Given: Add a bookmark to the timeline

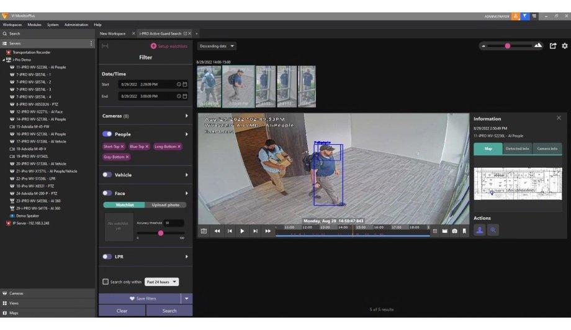Looking at the screenshot, I should 464,231.
